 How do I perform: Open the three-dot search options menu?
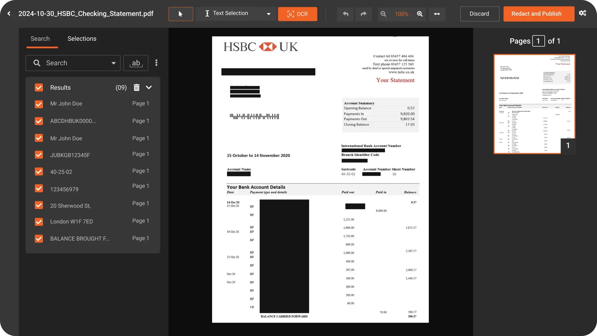click(x=156, y=63)
